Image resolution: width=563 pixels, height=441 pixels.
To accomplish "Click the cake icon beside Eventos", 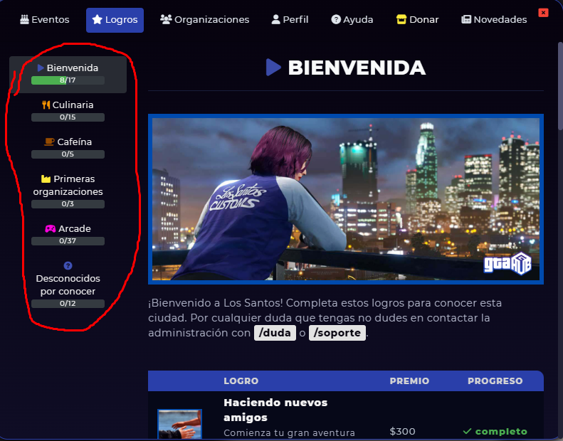I will [24, 19].
